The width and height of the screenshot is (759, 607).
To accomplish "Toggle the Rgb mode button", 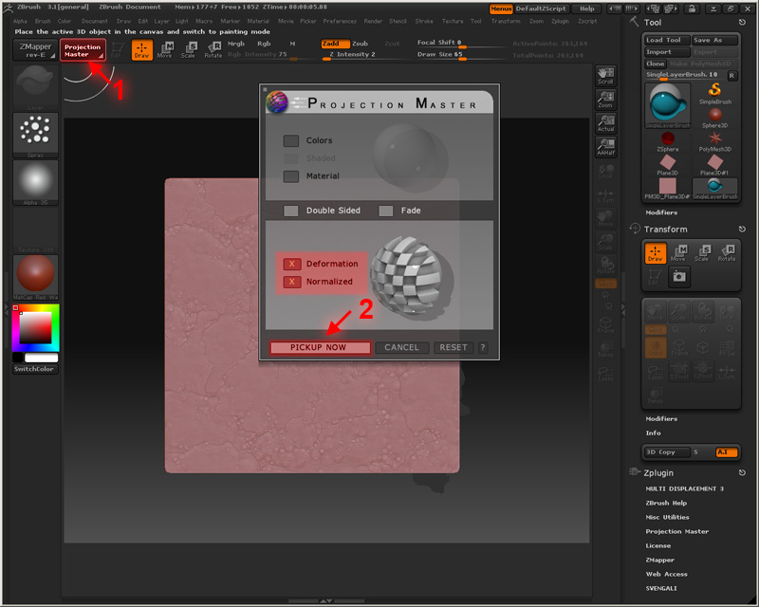I will point(264,44).
